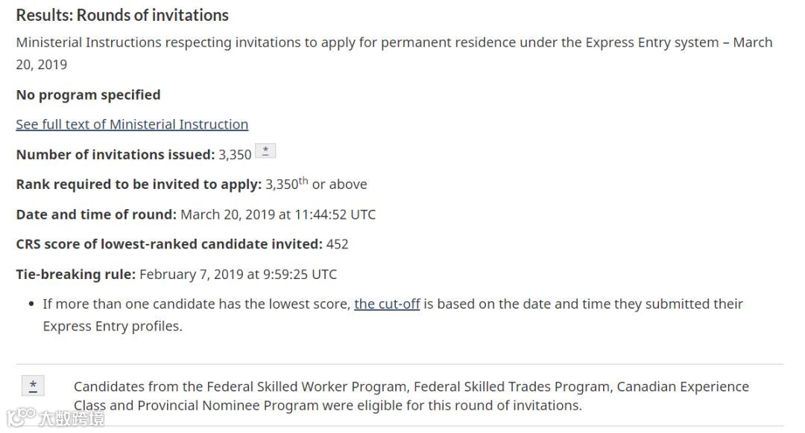Follow the "the cut-off" link

(x=387, y=304)
